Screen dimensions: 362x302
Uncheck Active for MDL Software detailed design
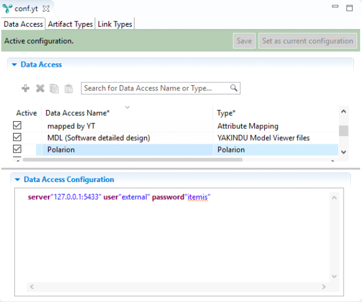(x=17, y=137)
